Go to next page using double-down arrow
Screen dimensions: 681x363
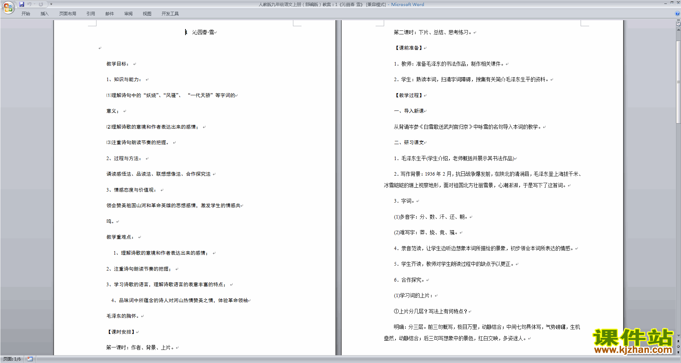(x=678, y=352)
